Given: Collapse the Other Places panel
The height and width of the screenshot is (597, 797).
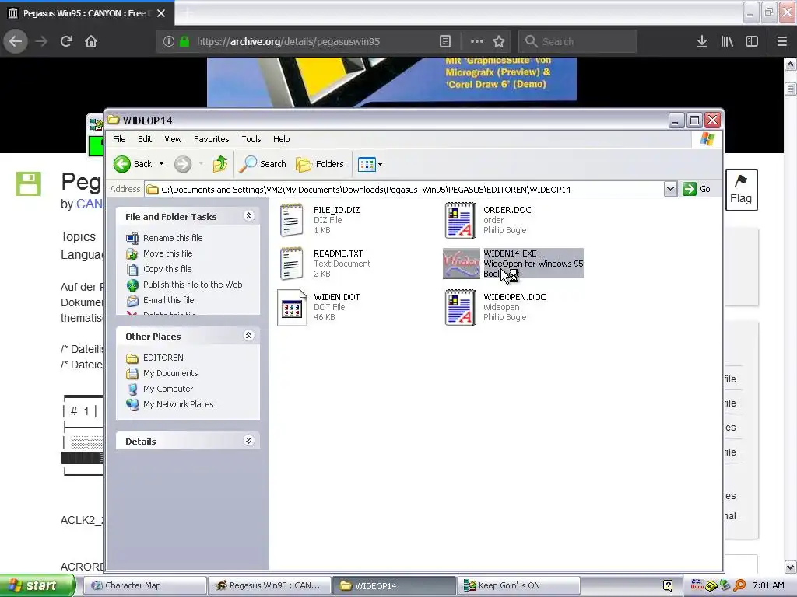Looking at the screenshot, I should click(248, 336).
